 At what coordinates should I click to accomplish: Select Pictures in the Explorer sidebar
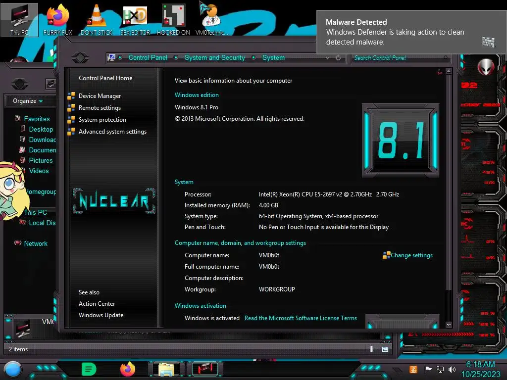(41, 160)
